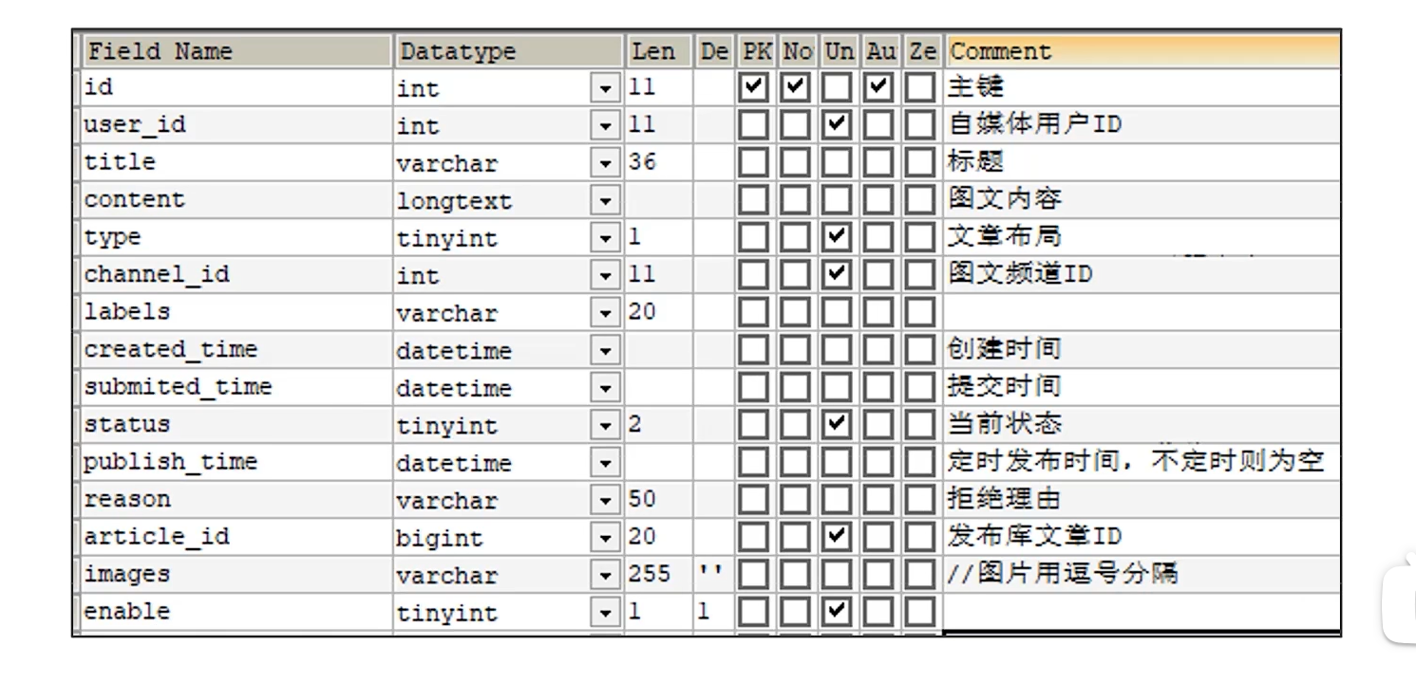1416x683 pixels.
Task: Toggle Unsigned checkbox for article_id row
Action: pos(837,537)
